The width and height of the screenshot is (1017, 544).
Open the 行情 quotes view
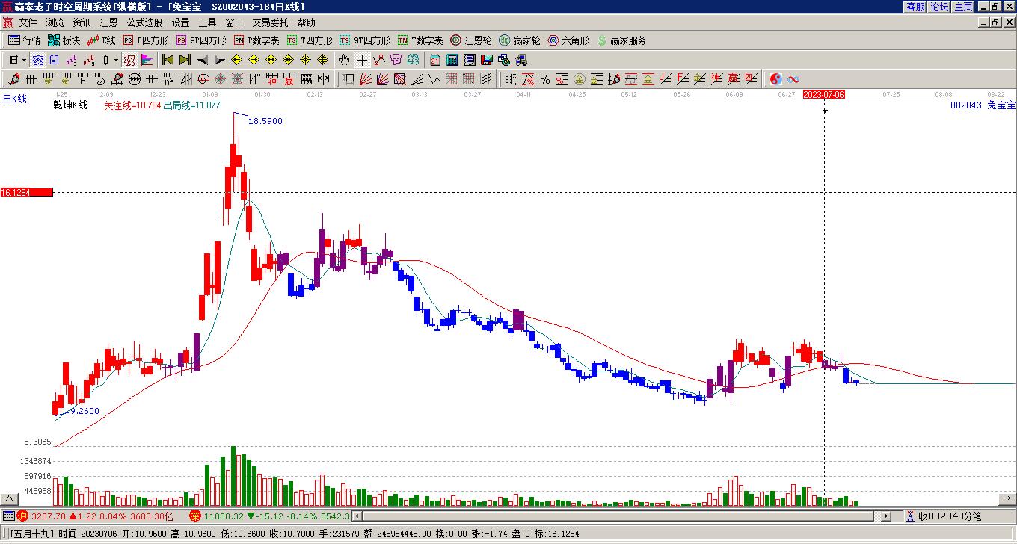pos(25,40)
